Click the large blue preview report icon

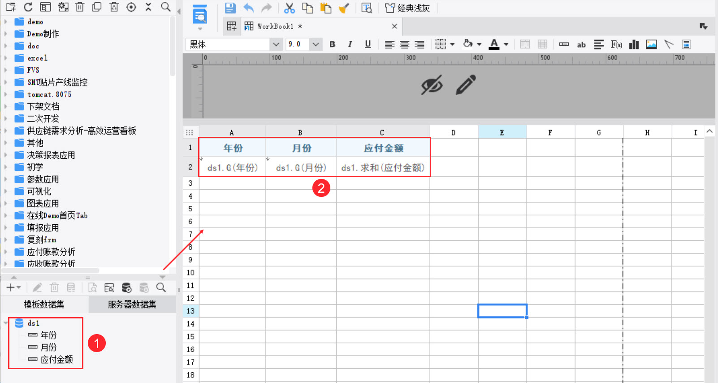click(x=200, y=14)
